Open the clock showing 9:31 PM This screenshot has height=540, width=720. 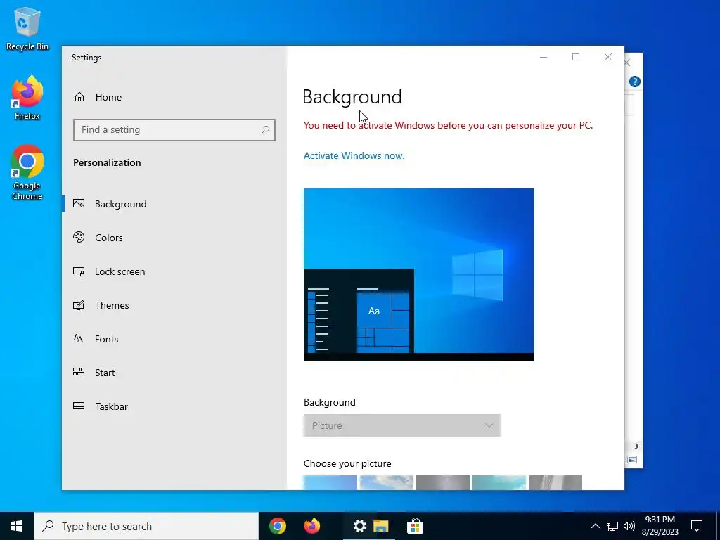pos(660,526)
